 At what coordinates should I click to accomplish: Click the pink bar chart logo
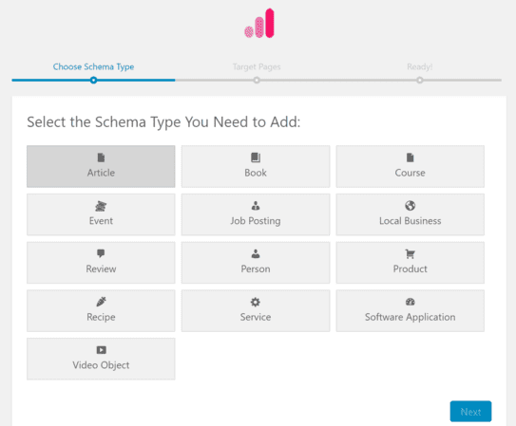[x=259, y=23]
